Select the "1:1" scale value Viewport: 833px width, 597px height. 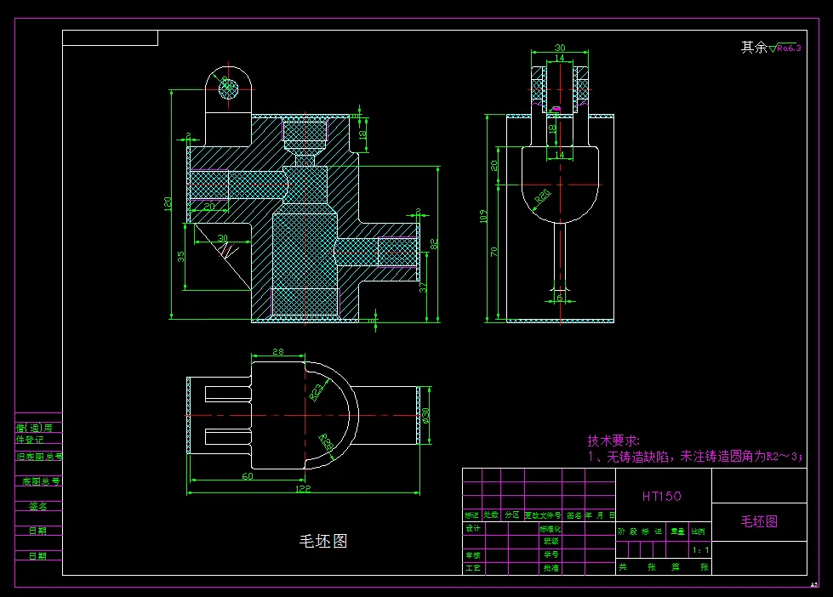(x=701, y=549)
